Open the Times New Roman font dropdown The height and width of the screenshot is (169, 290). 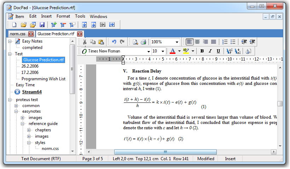click(x=149, y=51)
